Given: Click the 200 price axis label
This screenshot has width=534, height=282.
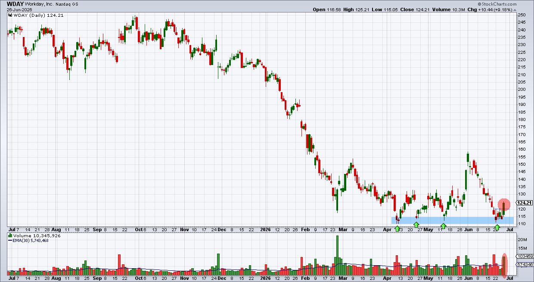Looking at the screenshot, I should pyautogui.click(x=522, y=90).
